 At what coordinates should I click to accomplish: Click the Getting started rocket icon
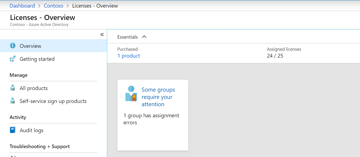pos(13,59)
